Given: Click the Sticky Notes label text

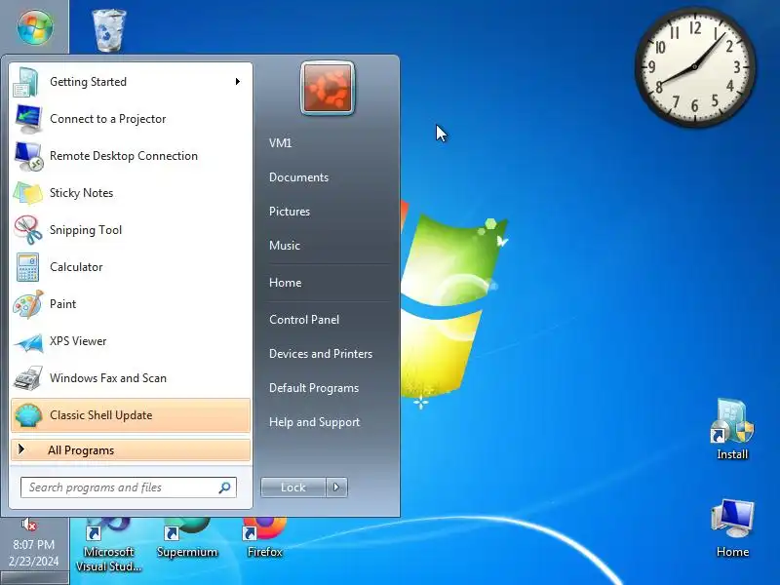Looking at the screenshot, I should (81, 193).
